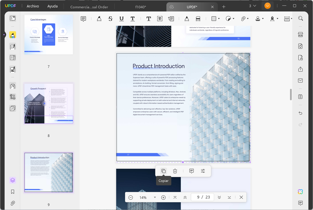This screenshot has width=313, height=210.
Task: Undo the last action
Action: tap(300, 113)
